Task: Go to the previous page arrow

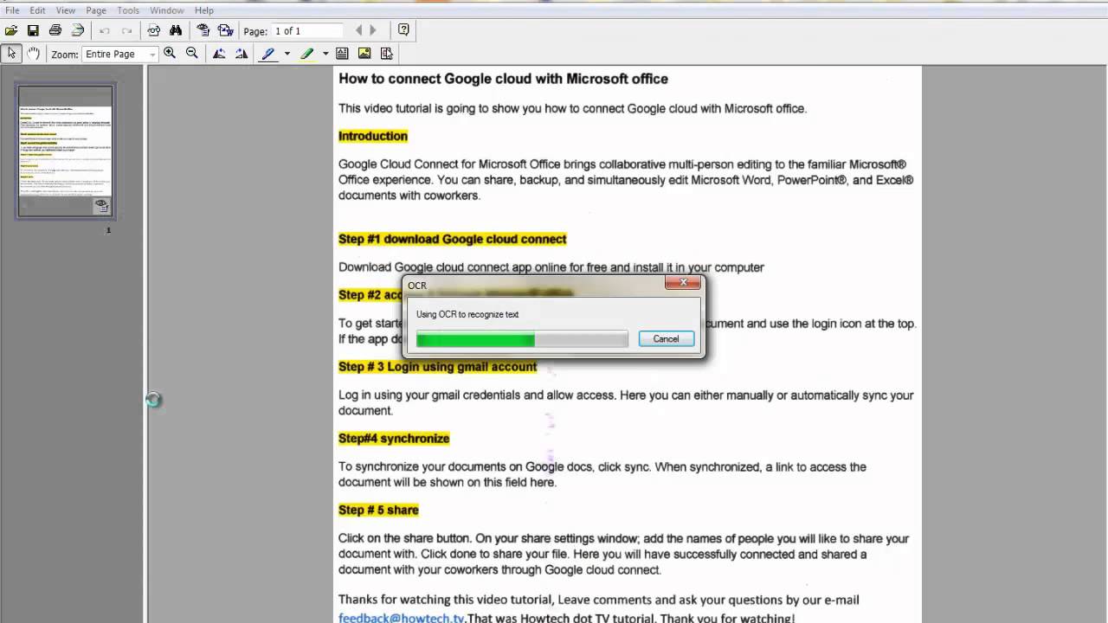Action: click(x=359, y=30)
